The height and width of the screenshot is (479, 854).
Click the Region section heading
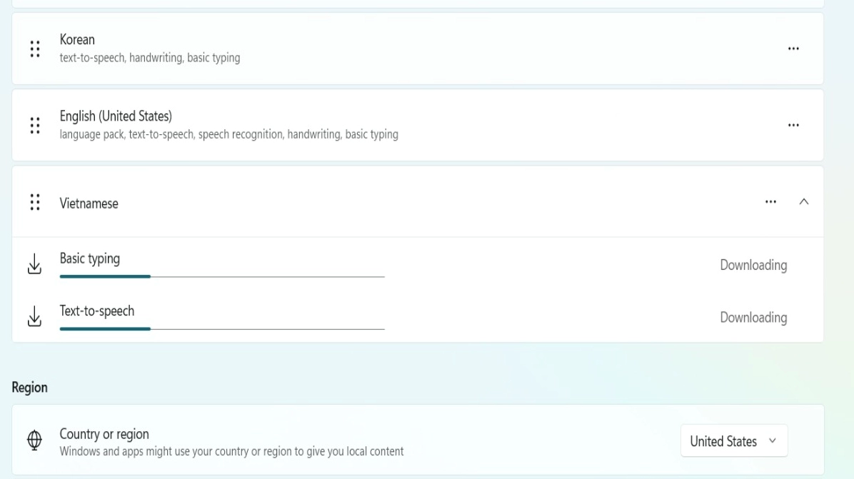tap(30, 388)
